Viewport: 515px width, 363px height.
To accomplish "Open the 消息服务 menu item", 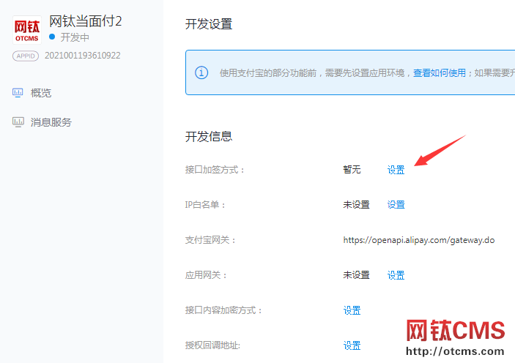I will [51, 122].
